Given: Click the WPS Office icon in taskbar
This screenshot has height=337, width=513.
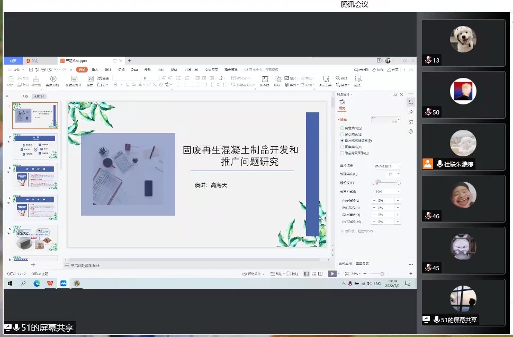Looking at the screenshot, I should pos(50,283).
